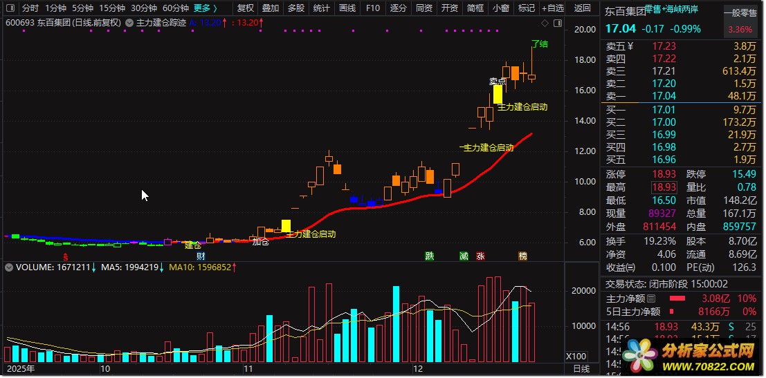Click the 返回 back button
The image size is (766, 378).
click(583, 8)
